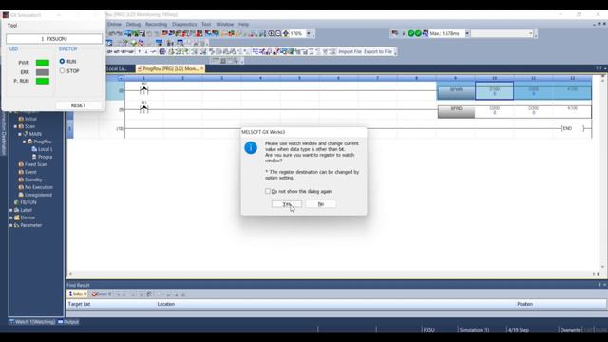Zoom out with the minus magnifier icon
608x342 pixels.
click(x=278, y=34)
